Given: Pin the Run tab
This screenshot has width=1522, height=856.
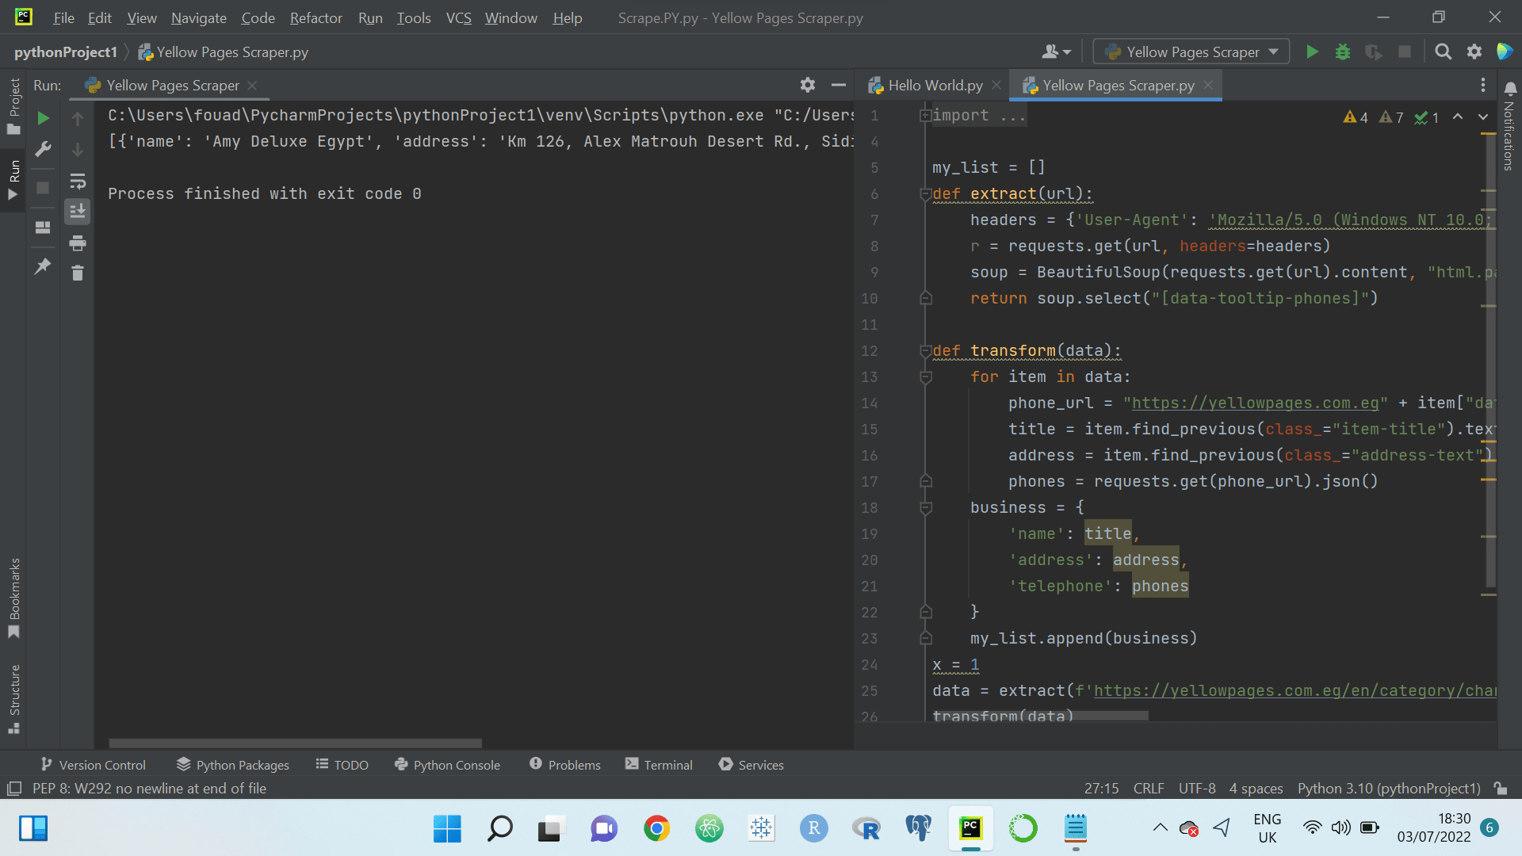Looking at the screenshot, I should click(43, 266).
